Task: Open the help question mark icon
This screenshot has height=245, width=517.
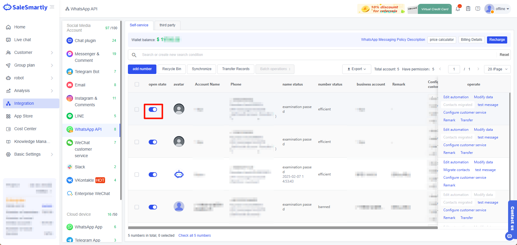Action: (478, 9)
